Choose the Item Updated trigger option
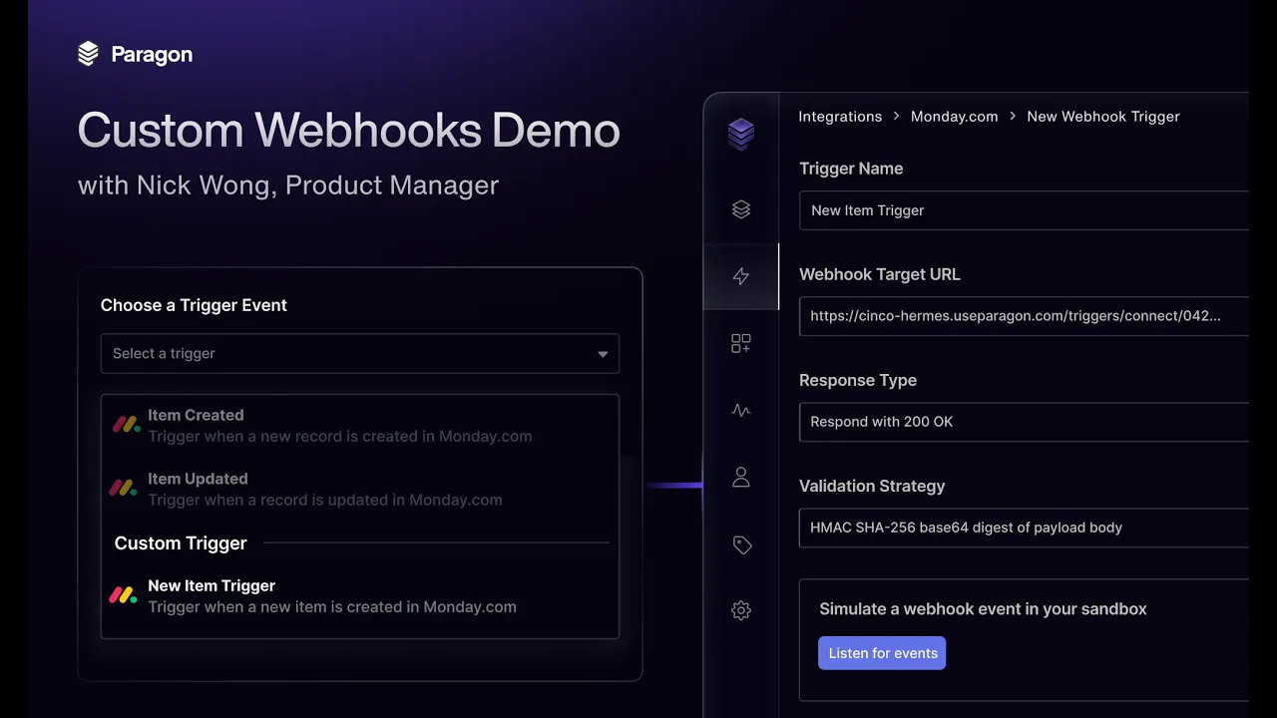 (360, 490)
